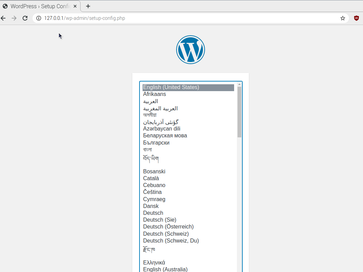Image resolution: width=363 pixels, height=272 pixels.
Task: Select English (United States) language
Action: (189, 87)
